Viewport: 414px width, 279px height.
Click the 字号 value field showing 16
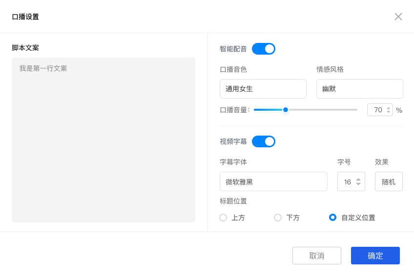347,181
